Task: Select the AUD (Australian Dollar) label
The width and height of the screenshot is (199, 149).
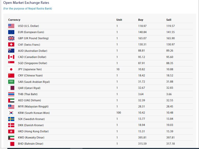Action: tap(32, 51)
